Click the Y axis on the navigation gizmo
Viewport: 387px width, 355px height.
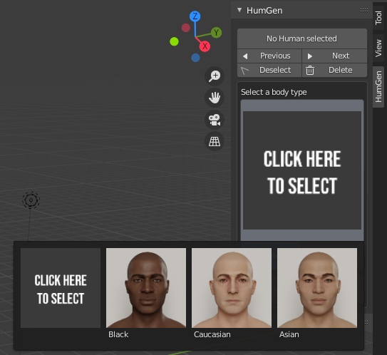point(216,32)
